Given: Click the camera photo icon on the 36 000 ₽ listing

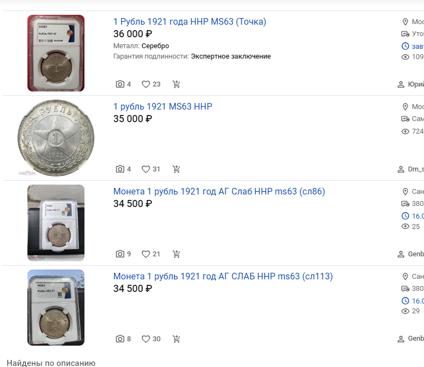Looking at the screenshot, I should [x=120, y=84].
